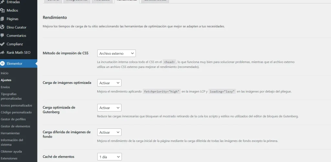Click description about 'carga diferida de todas las imágenes'
The image size is (331, 162).
coord(187,141)
